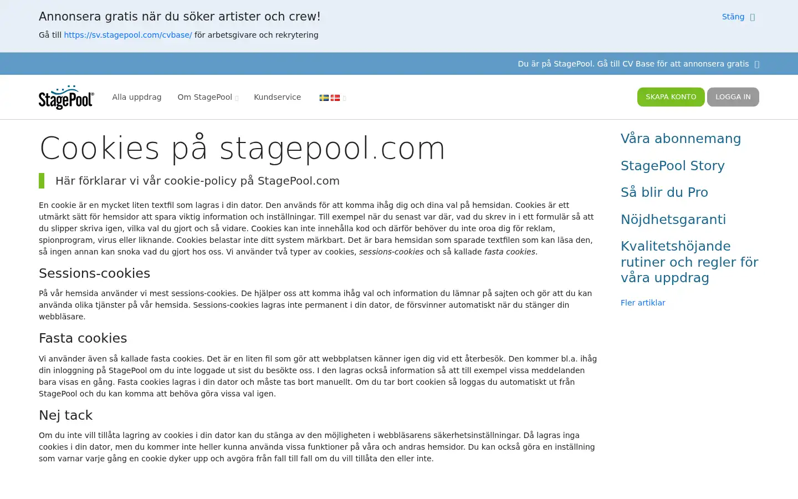The image size is (798, 499).
Task: Select the Swedish flag language icon
Action: click(324, 98)
